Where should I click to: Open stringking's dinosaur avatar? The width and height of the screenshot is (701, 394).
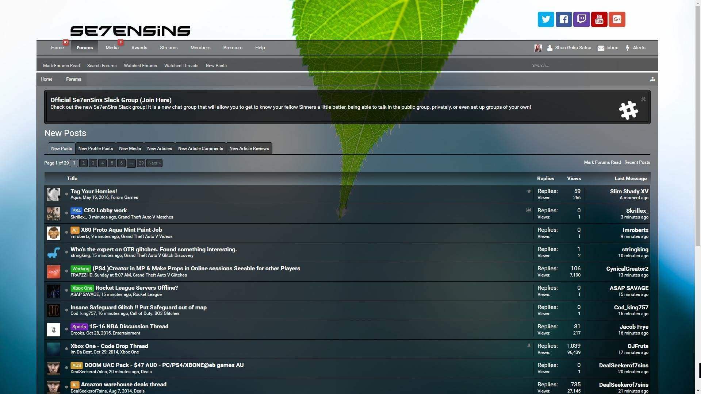pos(54,252)
